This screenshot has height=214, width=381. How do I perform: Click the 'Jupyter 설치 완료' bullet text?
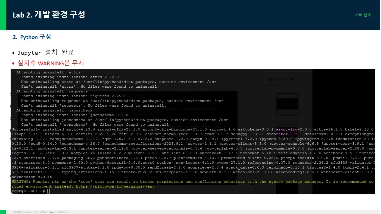[x=45, y=53]
